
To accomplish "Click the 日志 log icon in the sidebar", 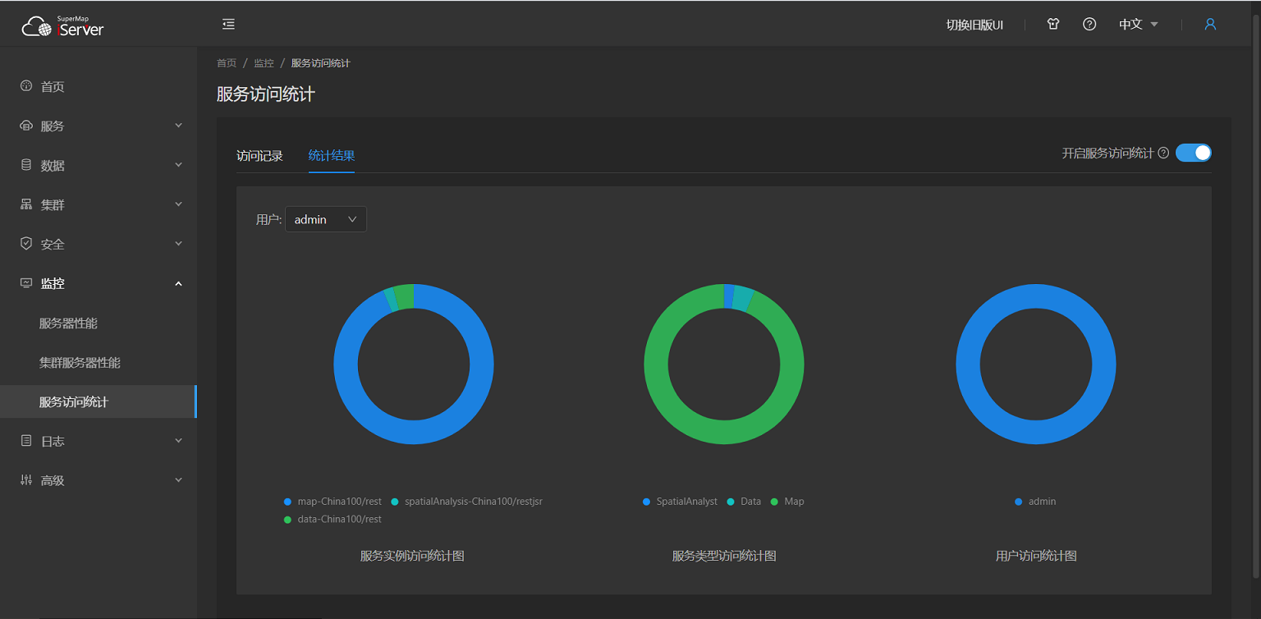I will 26,441.
